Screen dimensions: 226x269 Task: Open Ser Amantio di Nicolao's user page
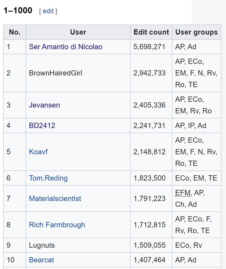pos(66,47)
